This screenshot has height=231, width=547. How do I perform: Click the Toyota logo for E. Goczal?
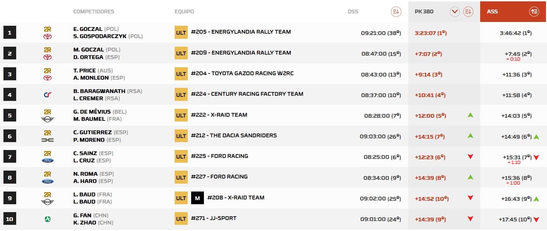coord(48,36)
